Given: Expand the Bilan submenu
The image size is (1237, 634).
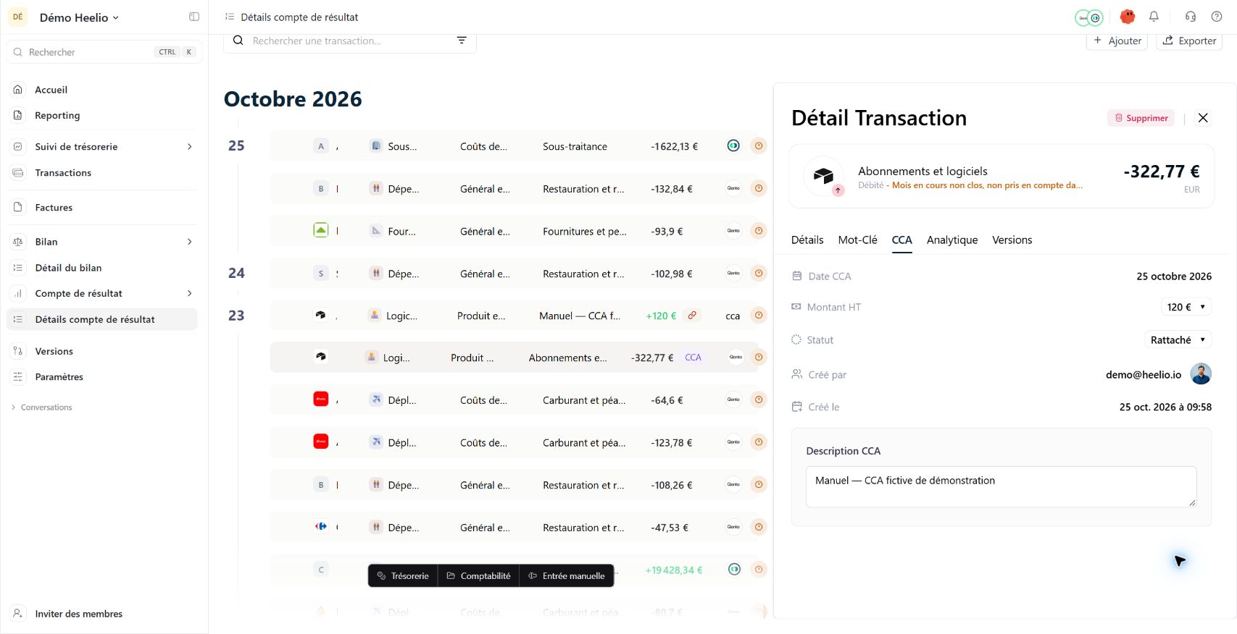Looking at the screenshot, I should click(x=190, y=242).
